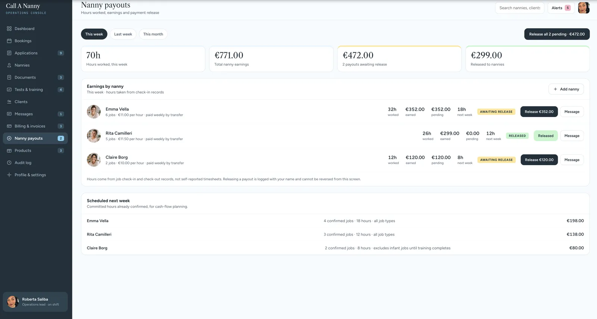The width and height of the screenshot is (597, 319).
Task: Click the Bookings calendar icon
Action: [x=9, y=41]
